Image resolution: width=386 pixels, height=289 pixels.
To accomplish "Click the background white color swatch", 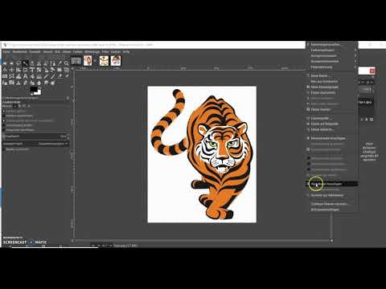I will (x=38, y=92).
